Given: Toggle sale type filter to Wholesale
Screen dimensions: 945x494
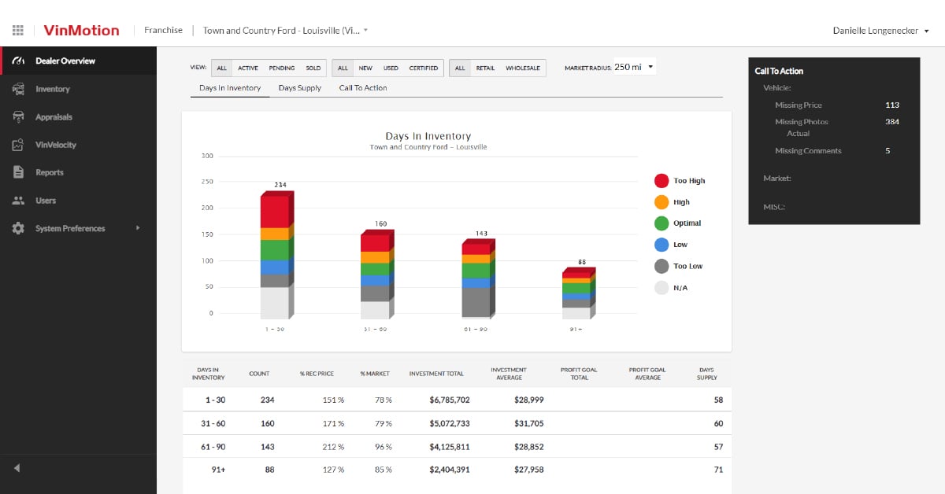Looking at the screenshot, I should click(522, 68).
